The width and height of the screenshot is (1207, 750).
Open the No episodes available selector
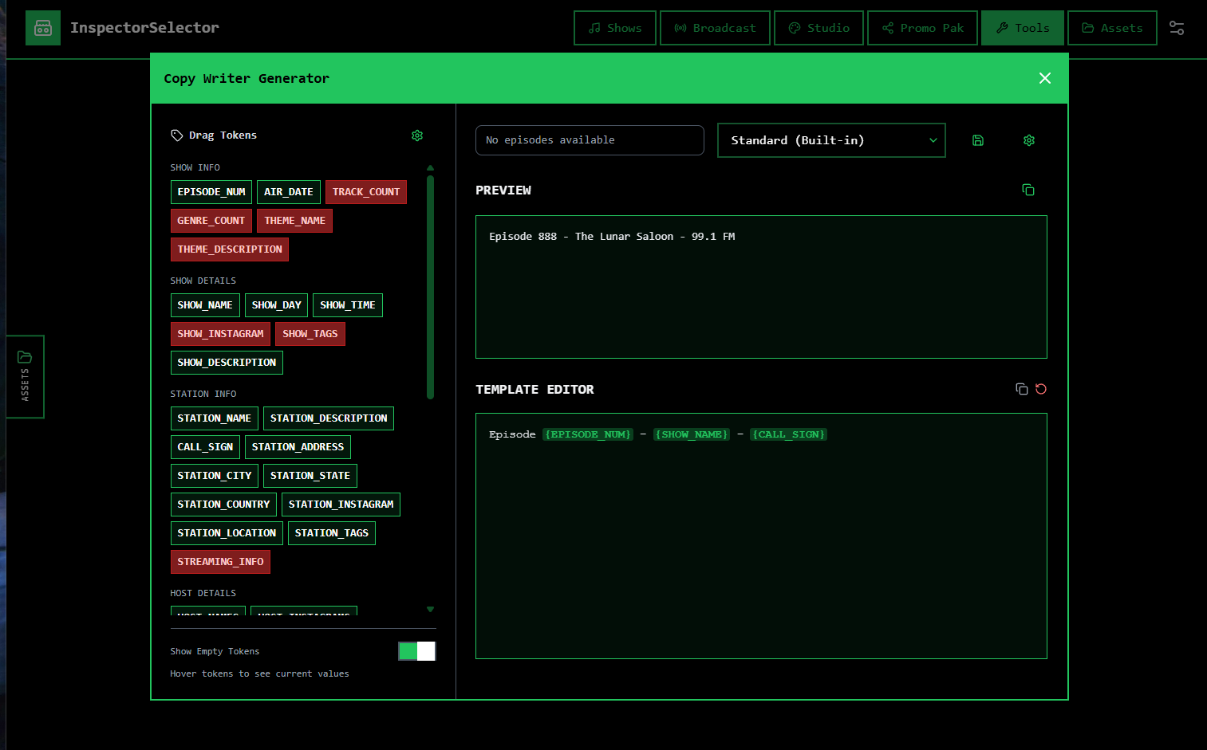[x=589, y=140]
